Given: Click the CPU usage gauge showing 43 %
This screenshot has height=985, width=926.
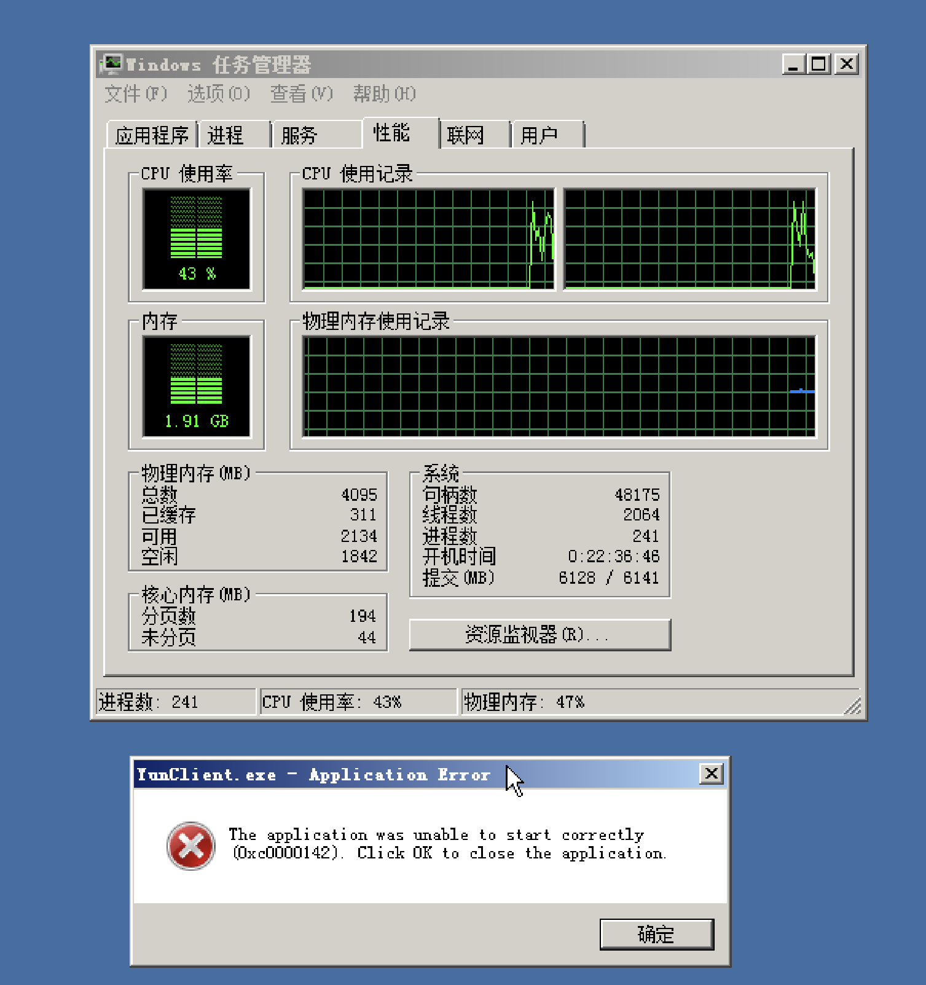Looking at the screenshot, I should click(x=197, y=238).
